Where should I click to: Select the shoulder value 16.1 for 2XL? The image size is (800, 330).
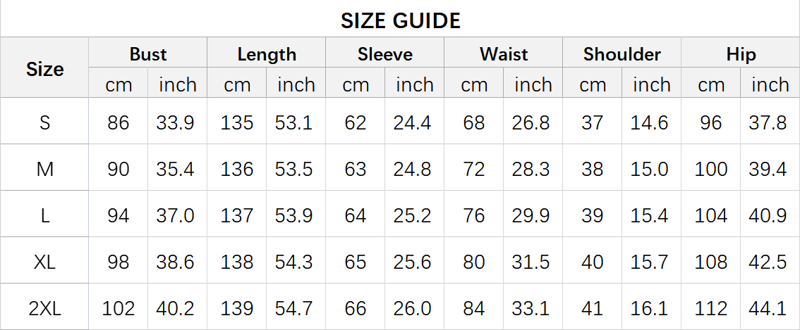649,308
